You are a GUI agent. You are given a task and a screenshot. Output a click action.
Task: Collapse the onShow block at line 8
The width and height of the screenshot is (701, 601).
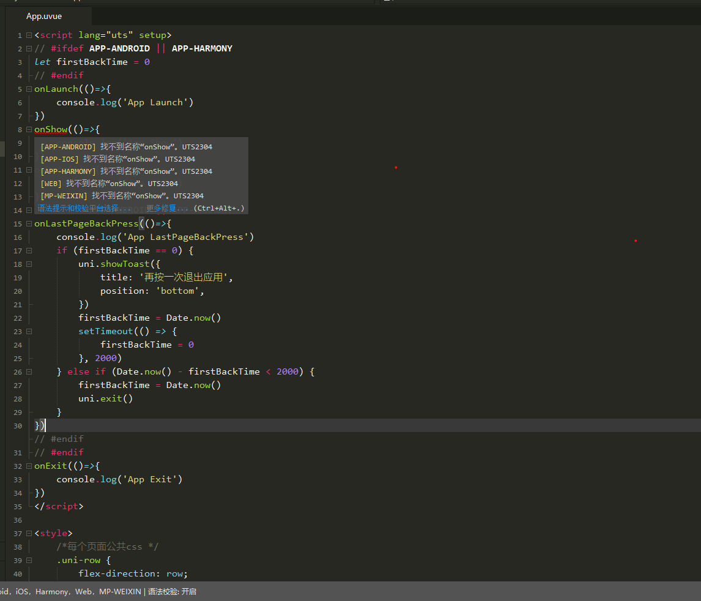point(29,129)
